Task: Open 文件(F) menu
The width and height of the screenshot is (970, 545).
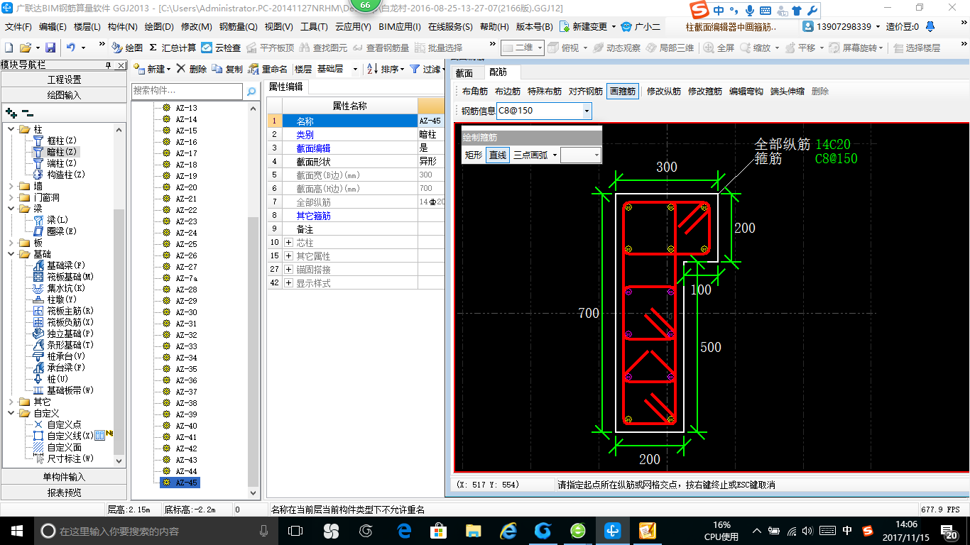Action: coord(18,27)
